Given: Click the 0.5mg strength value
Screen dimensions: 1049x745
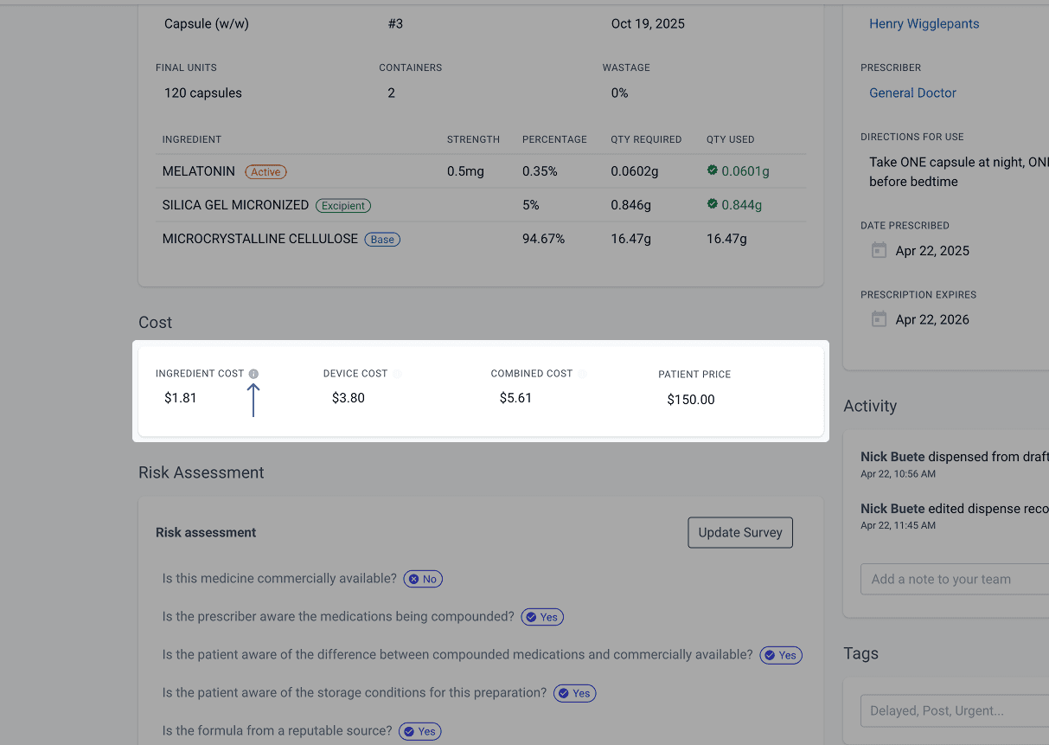Looking at the screenshot, I should [465, 171].
